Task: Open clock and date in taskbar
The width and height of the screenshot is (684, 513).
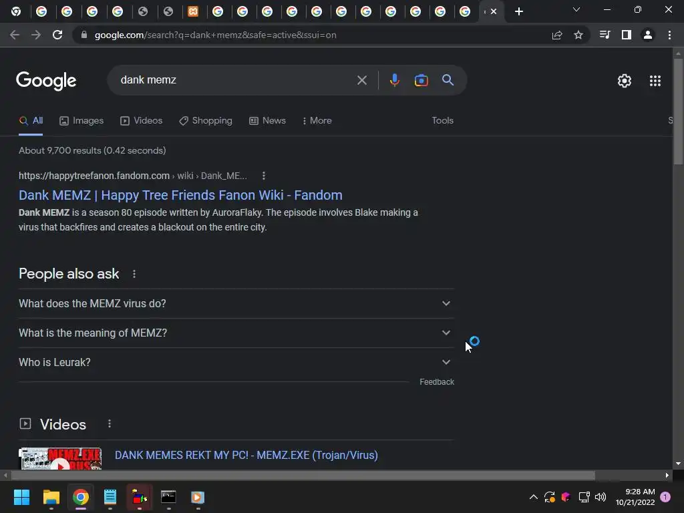Action: [635, 497]
